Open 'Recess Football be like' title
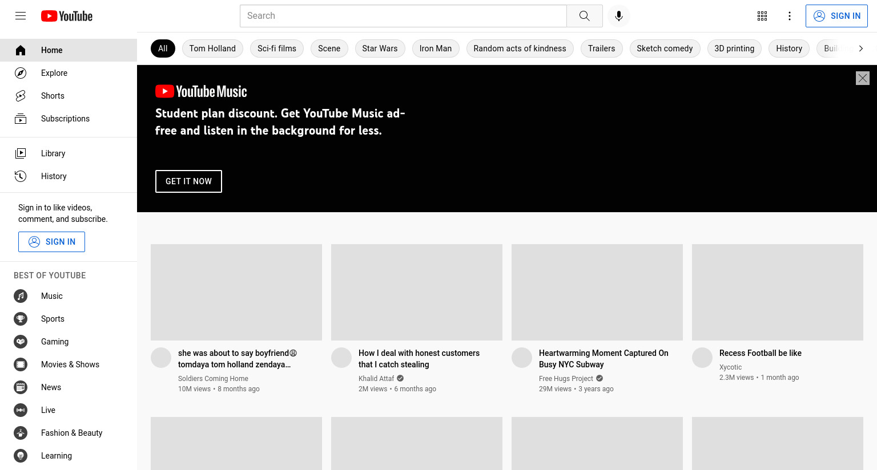The image size is (877, 470). (x=761, y=353)
